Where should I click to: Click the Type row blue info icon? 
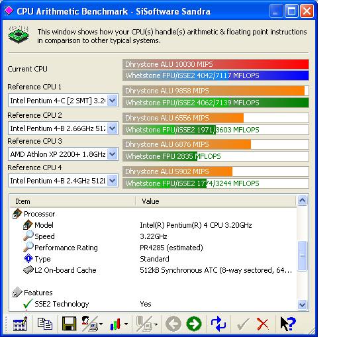click(28, 258)
